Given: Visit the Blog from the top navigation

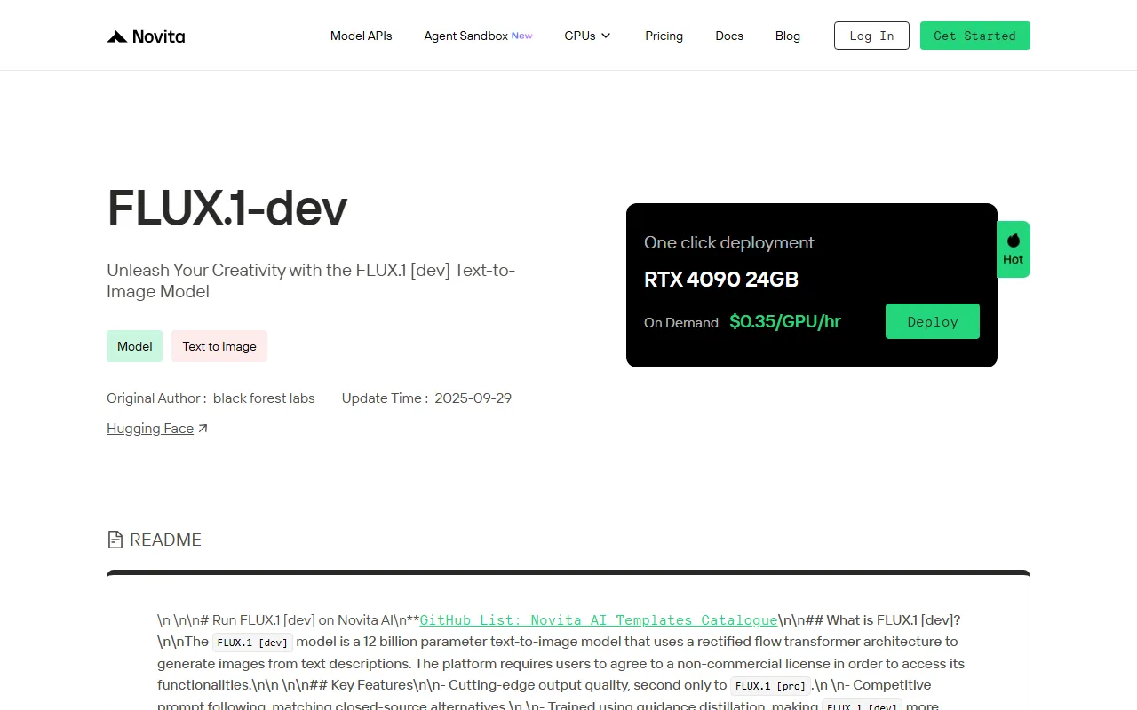Looking at the screenshot, I should click(787, 35).
